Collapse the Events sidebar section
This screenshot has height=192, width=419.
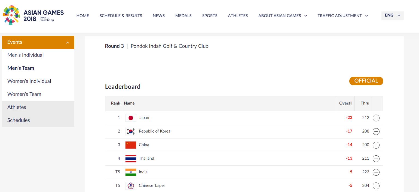tap(68, 42)
